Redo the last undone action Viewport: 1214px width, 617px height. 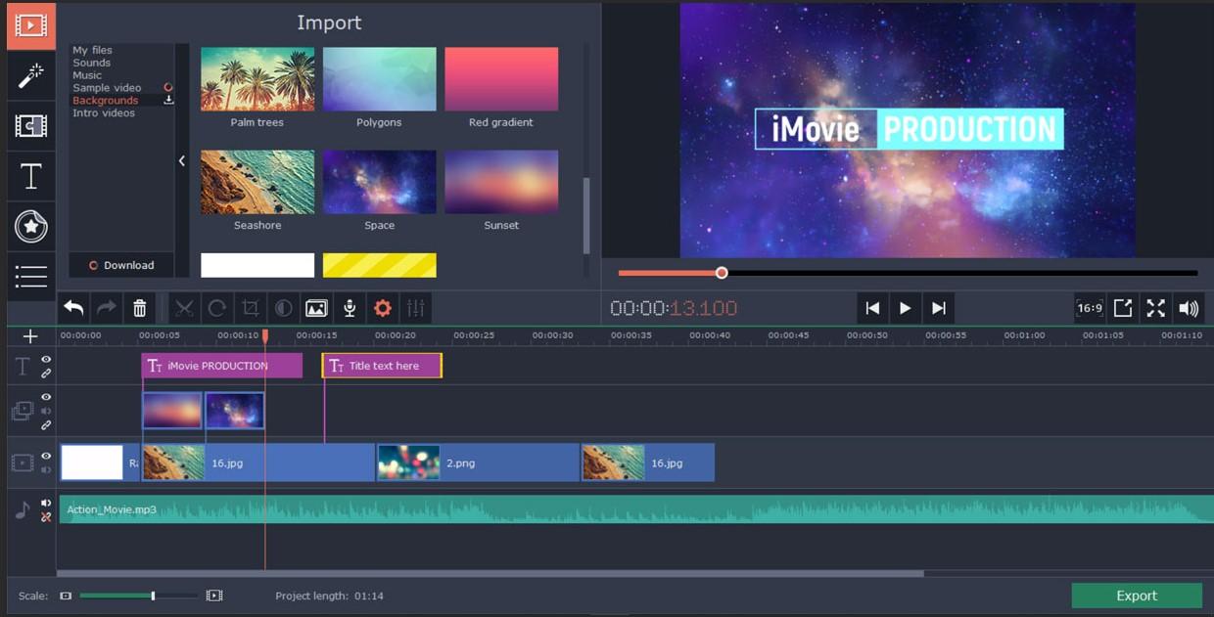[x=106, y=308]
